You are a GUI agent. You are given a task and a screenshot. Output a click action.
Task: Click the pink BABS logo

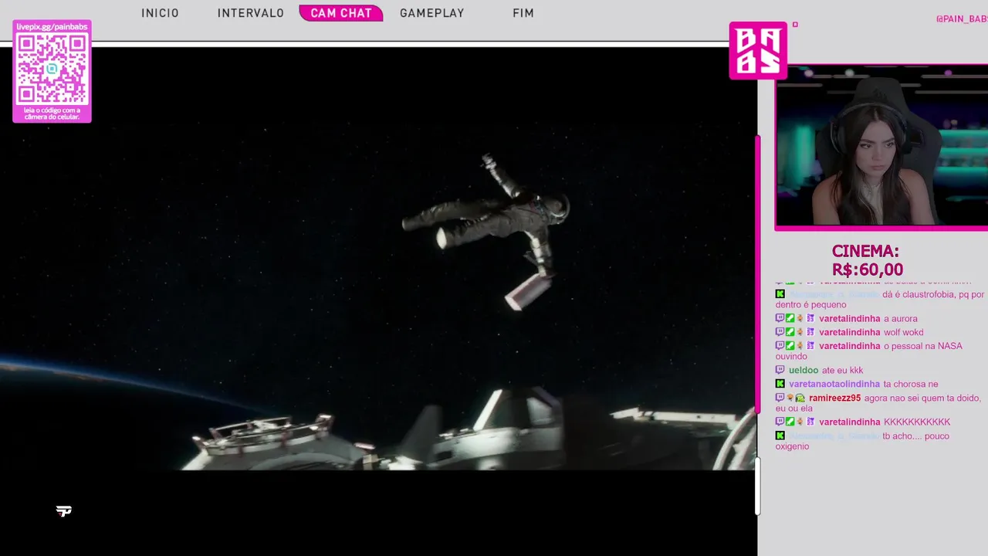[x=758, y=50]
